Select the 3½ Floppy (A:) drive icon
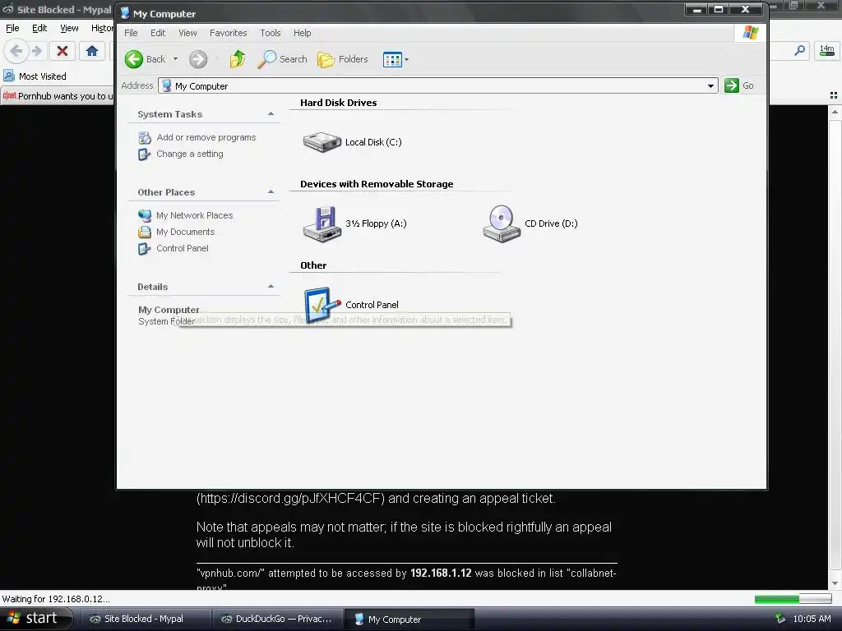 click(x=322, y=223)
